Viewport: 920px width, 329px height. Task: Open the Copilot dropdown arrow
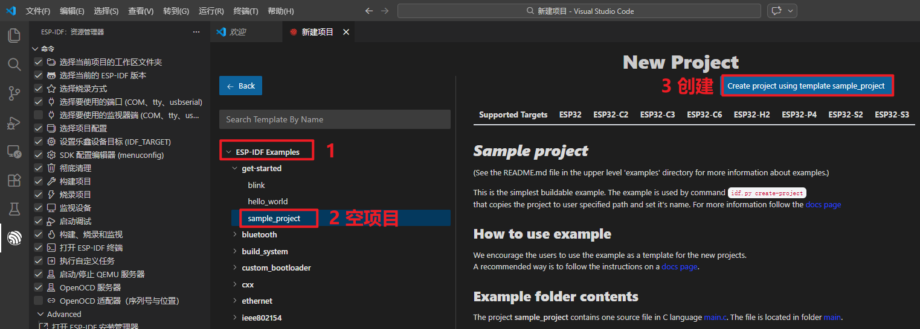(790, 11)
